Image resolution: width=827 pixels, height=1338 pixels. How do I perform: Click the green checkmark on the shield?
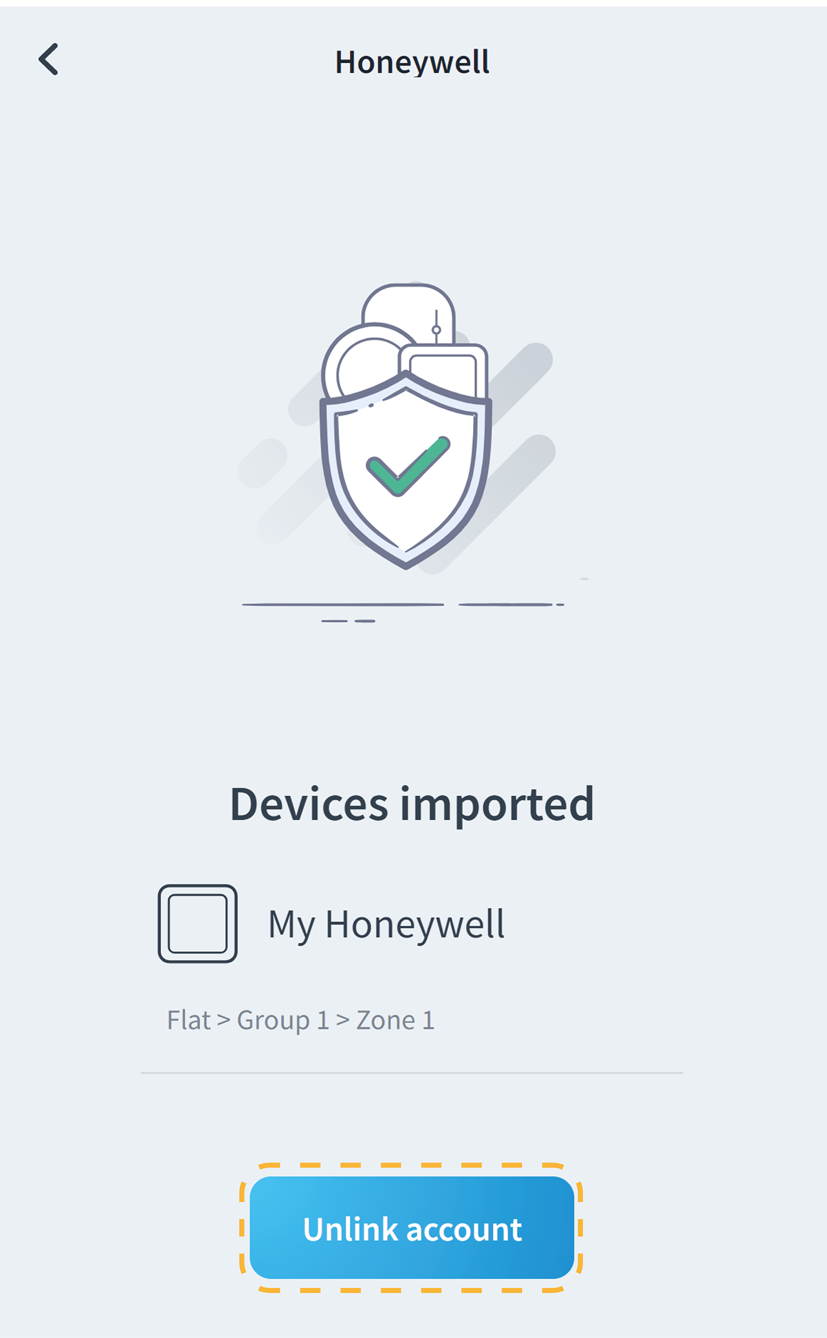coord(407,466)
